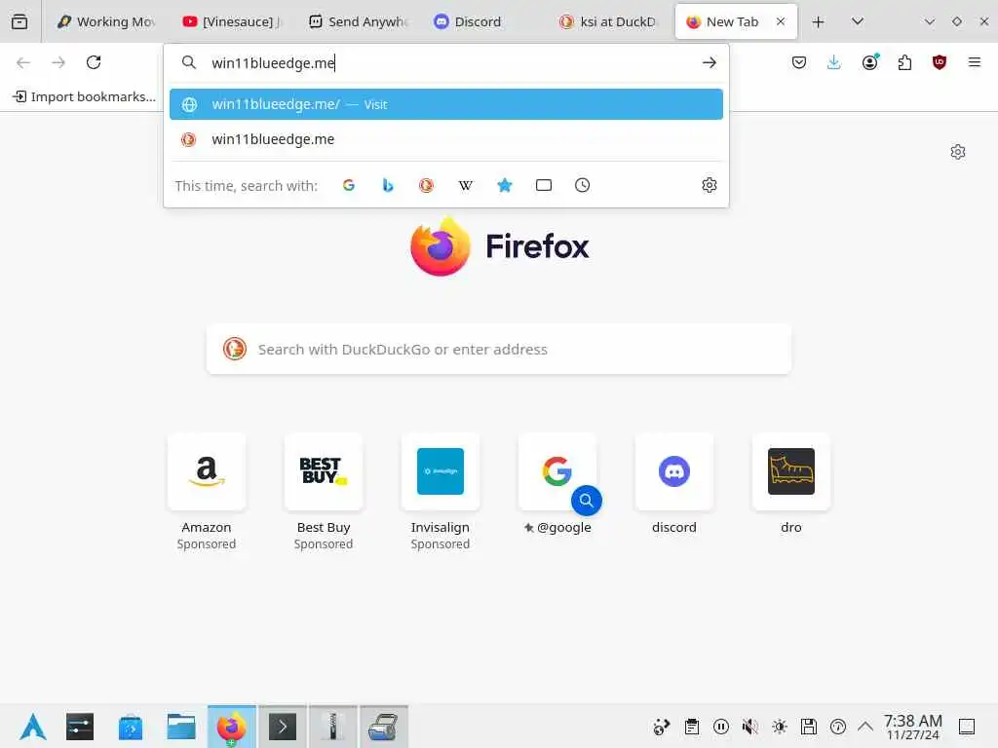Expand hidden system tray icons

pos(865,727)
